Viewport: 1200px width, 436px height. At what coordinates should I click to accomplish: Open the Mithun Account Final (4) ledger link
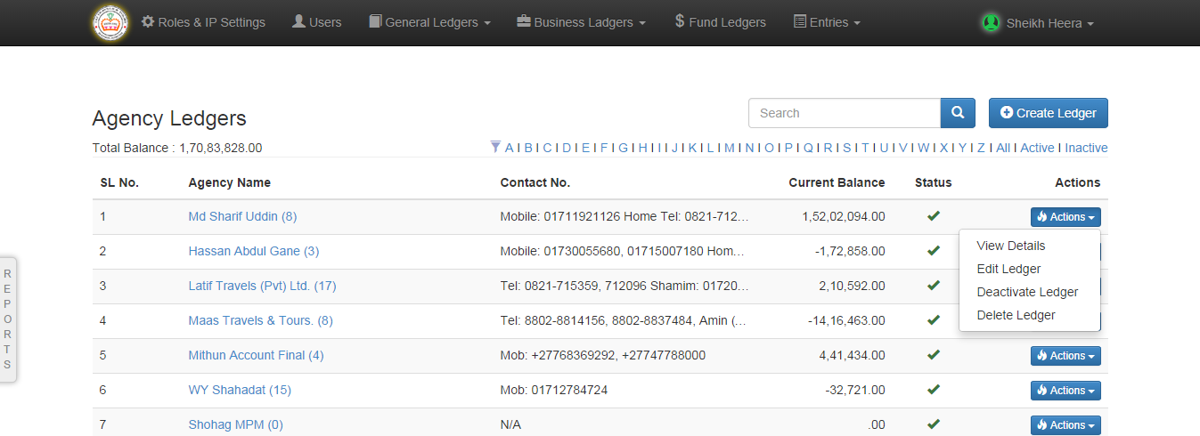click(x=256, y=355)
